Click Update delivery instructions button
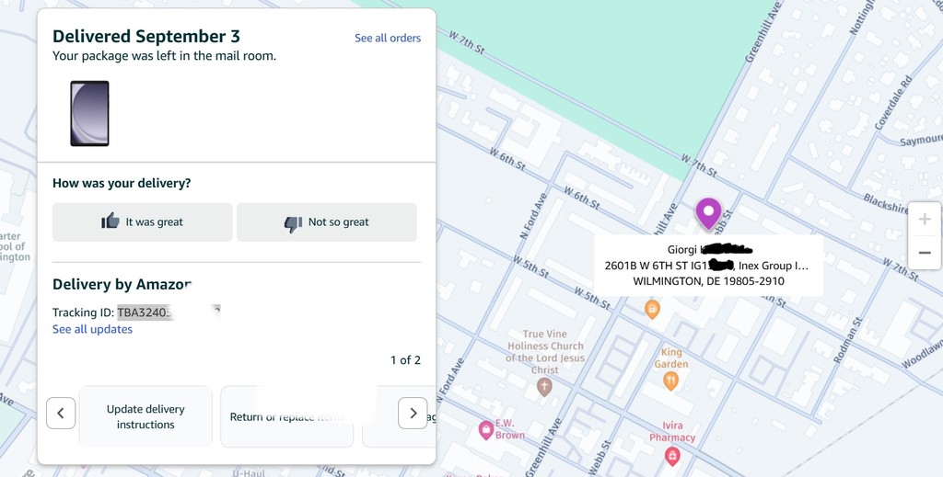The height and width of the screenshot is (477, 943). [x=146, y=416]
